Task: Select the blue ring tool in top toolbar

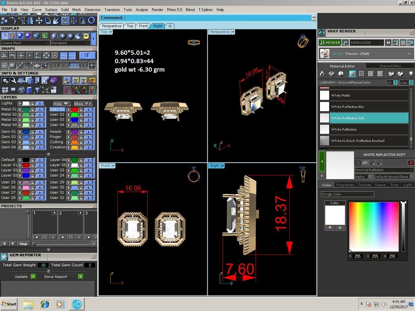Action: point(91,21)
